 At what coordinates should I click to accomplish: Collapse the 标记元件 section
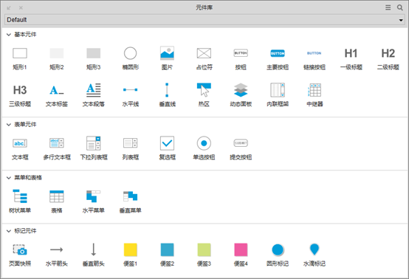[x=9, y=231]
